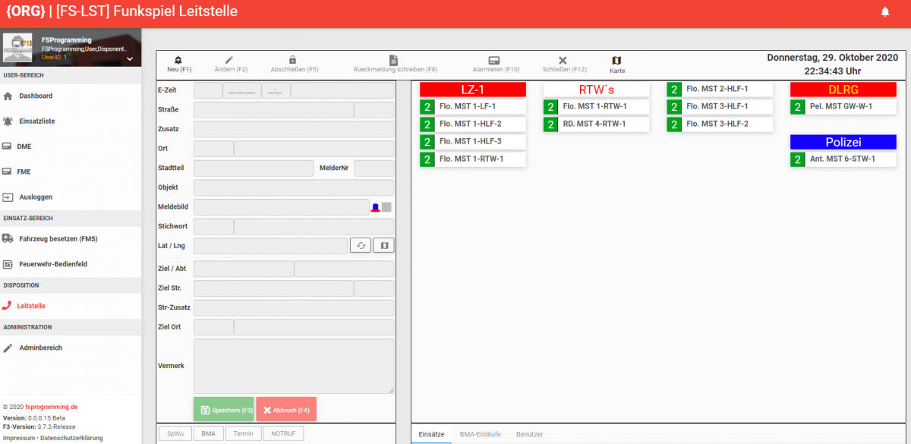Screen dimensions: 911x444
Task: Click Abschließen (F5) lock icon
Action: click(x=293, y=61)
